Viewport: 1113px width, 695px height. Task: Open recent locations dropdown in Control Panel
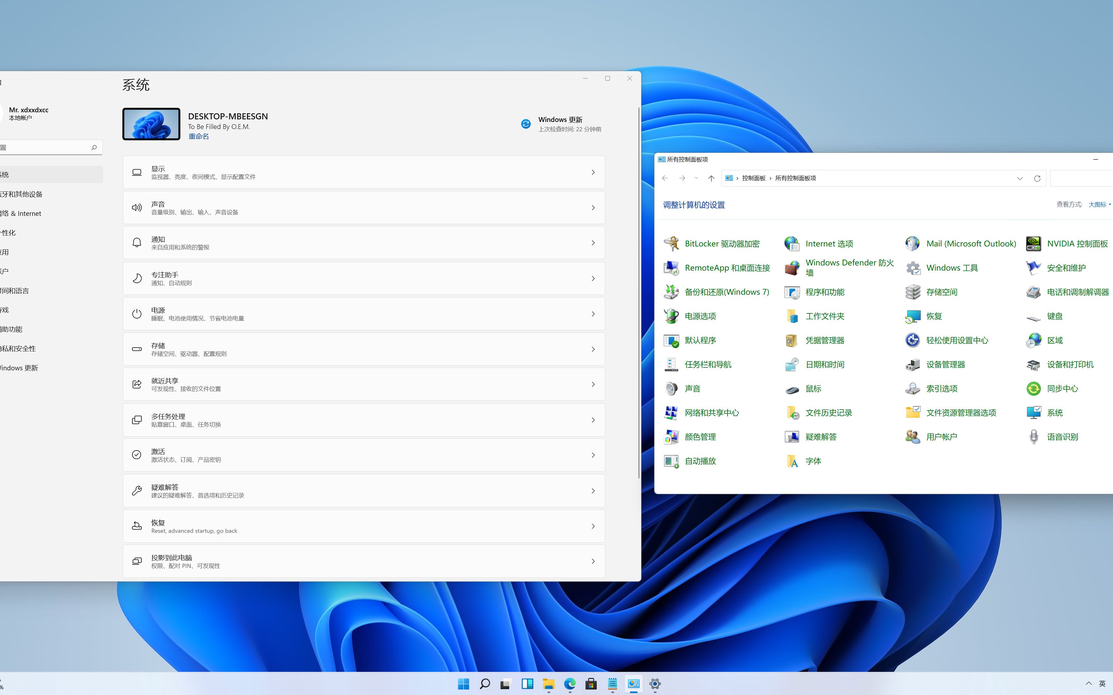(696, 178)
